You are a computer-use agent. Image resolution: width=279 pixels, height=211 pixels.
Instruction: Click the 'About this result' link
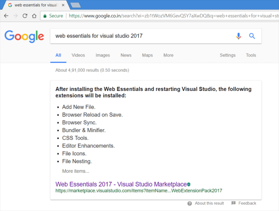pos(209,203)
